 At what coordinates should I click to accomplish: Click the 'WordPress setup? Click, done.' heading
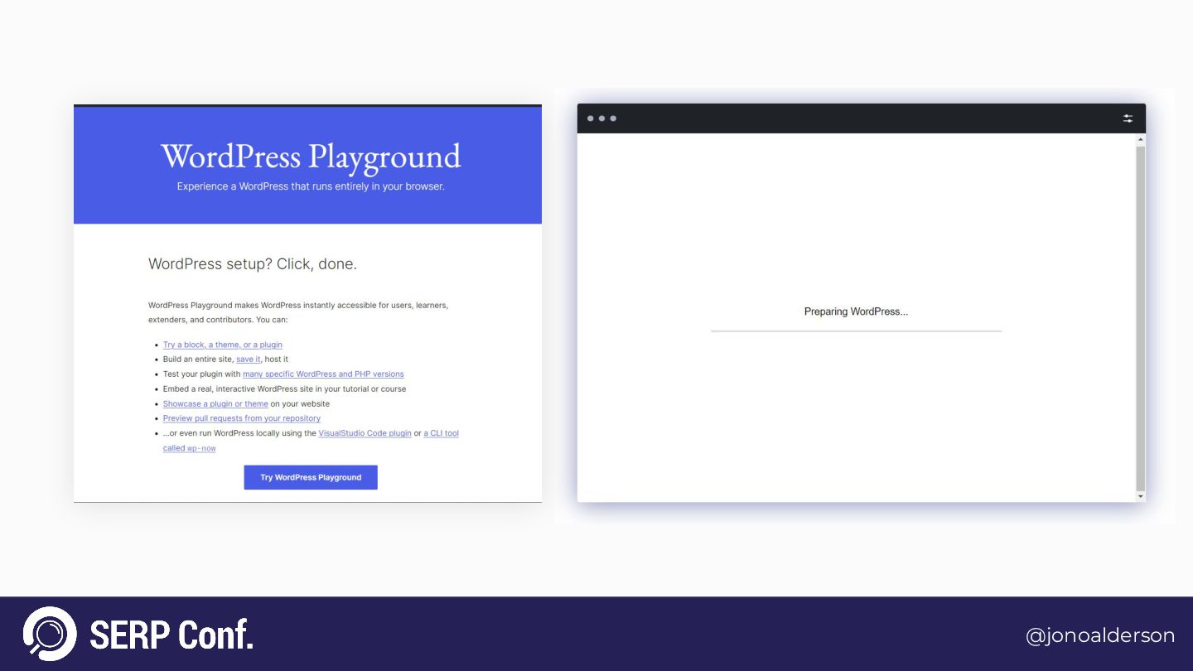tap(253, 264)
